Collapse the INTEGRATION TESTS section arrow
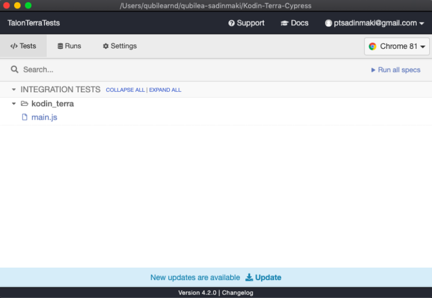Viewport: 432px width, 298px height. coord(13,89)
